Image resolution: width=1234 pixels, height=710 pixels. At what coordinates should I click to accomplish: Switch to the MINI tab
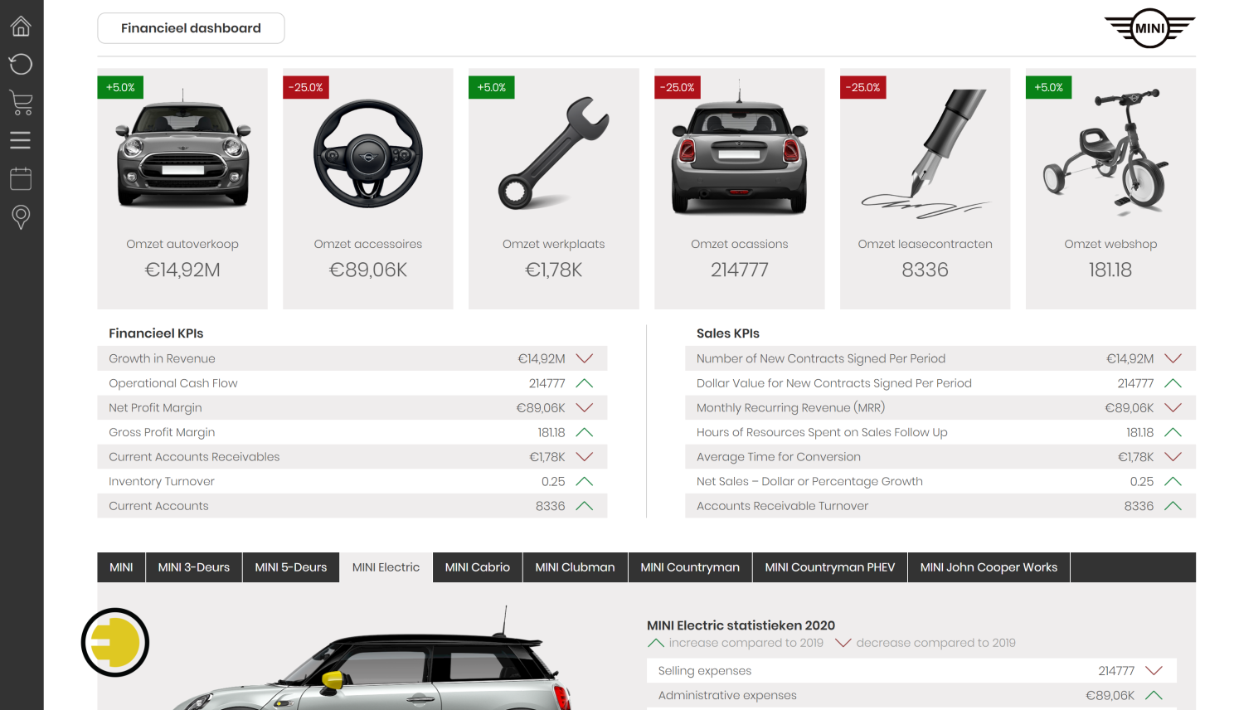tap(121, 567)
